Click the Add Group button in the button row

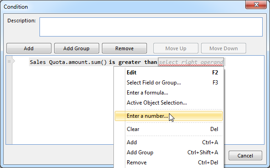click(x=76, y=48)
